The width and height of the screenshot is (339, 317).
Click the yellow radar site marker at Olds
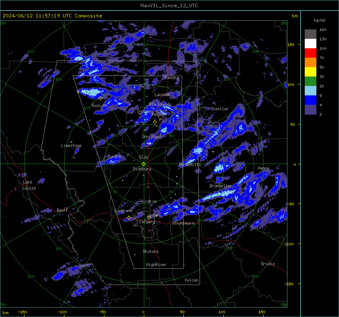tap(144, 164)
